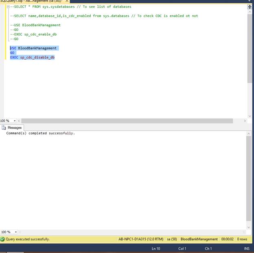Click the 'Col 1' column indicator
254x253 pixels.
(x=182, y=249)
